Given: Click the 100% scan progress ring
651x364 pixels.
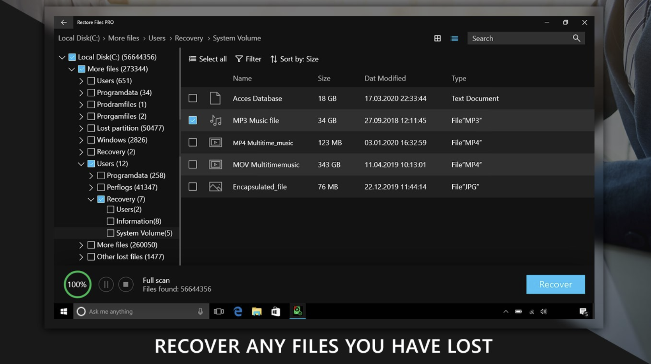Looking at the screenshot, I should pyautogui.click(x=78, y=284).
